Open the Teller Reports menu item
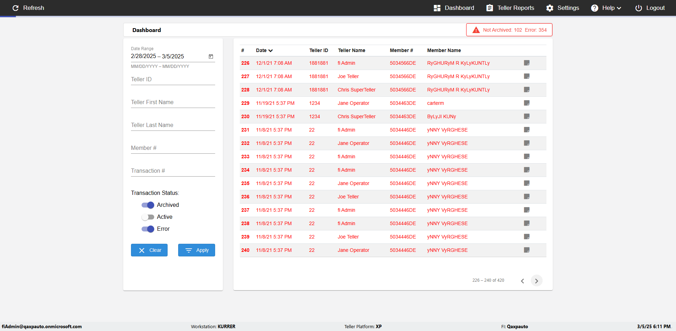676x331 pixels. [510, 8]
